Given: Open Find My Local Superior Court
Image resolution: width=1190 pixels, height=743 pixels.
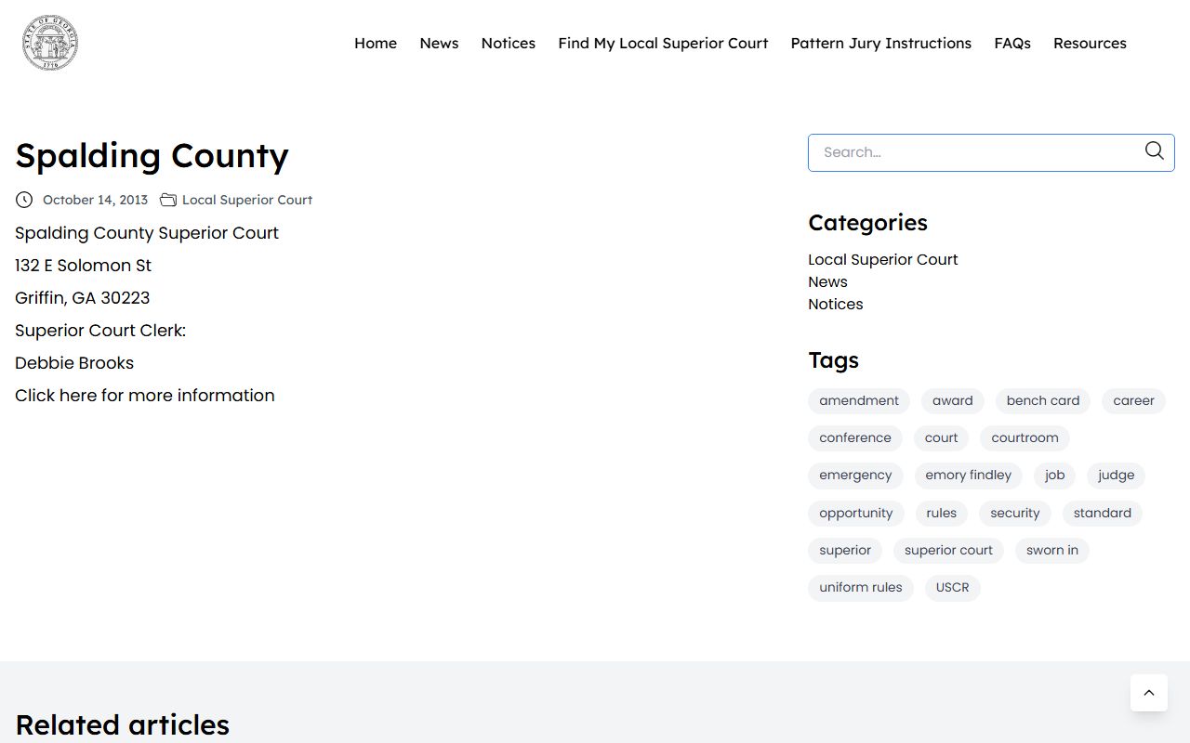Looking at the screenshot, I should [663, 43].
